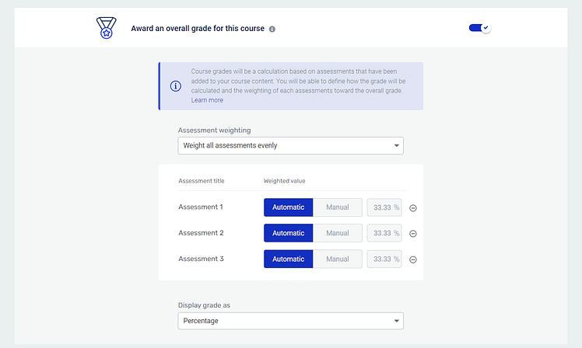Image resolution: width=582 pixels, height=348 pixels.
Task: Set Assessment 1 weighting to Manual
Action: coord(338,207)
